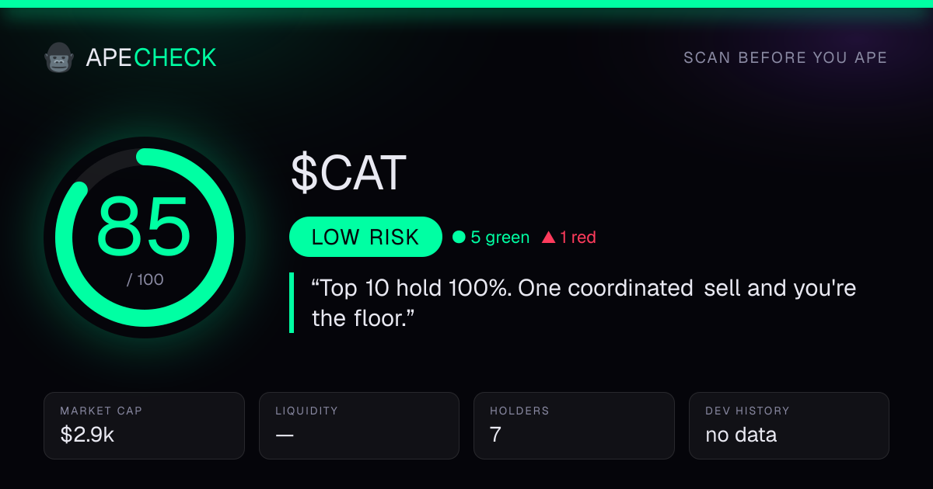Click the green dot indicator icon
933x489 pixels.
459,238
